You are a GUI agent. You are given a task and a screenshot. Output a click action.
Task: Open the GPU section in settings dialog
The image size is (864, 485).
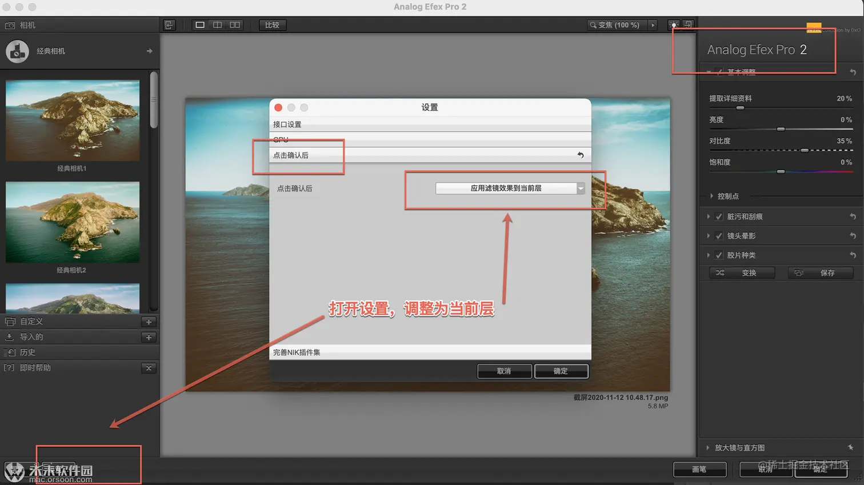click(430, 140)
